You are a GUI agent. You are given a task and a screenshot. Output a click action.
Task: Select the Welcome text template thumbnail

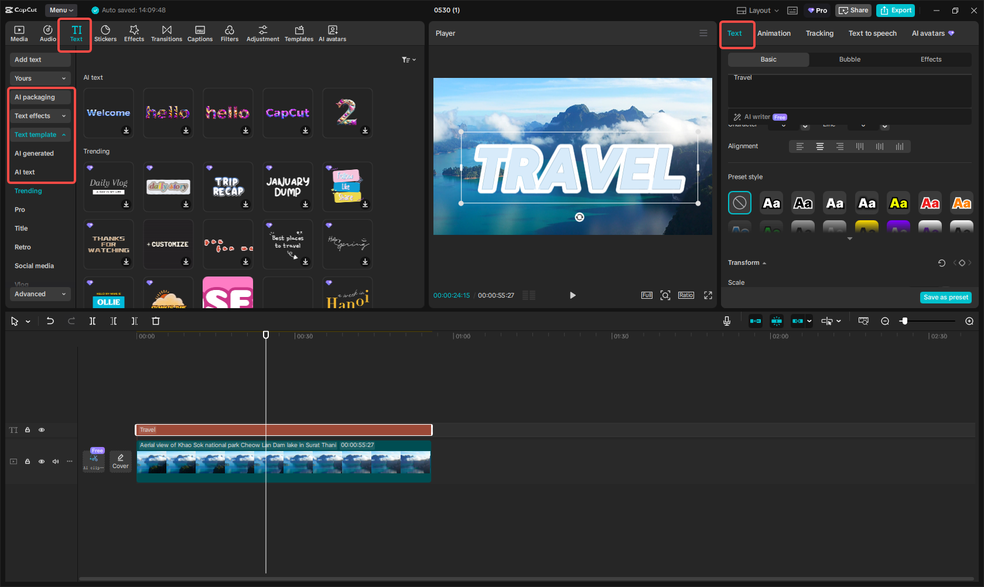[108, 112]
